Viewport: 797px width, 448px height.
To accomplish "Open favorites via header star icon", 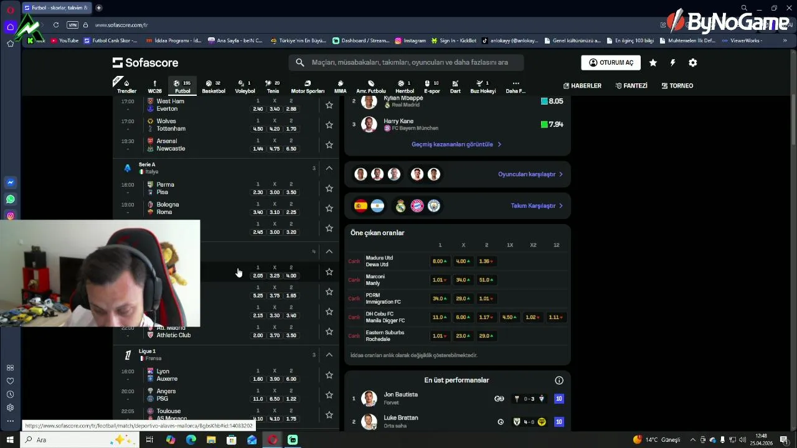I will (x=653, y=63).
